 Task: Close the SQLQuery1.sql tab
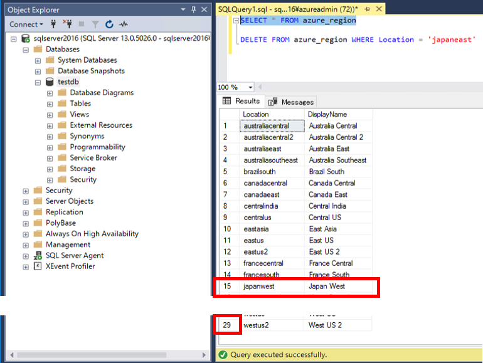(379, 9)
